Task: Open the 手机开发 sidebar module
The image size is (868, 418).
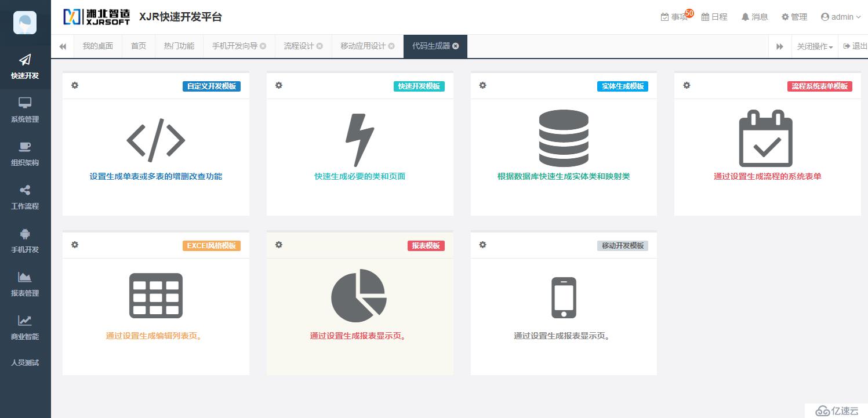Action: 25,241
